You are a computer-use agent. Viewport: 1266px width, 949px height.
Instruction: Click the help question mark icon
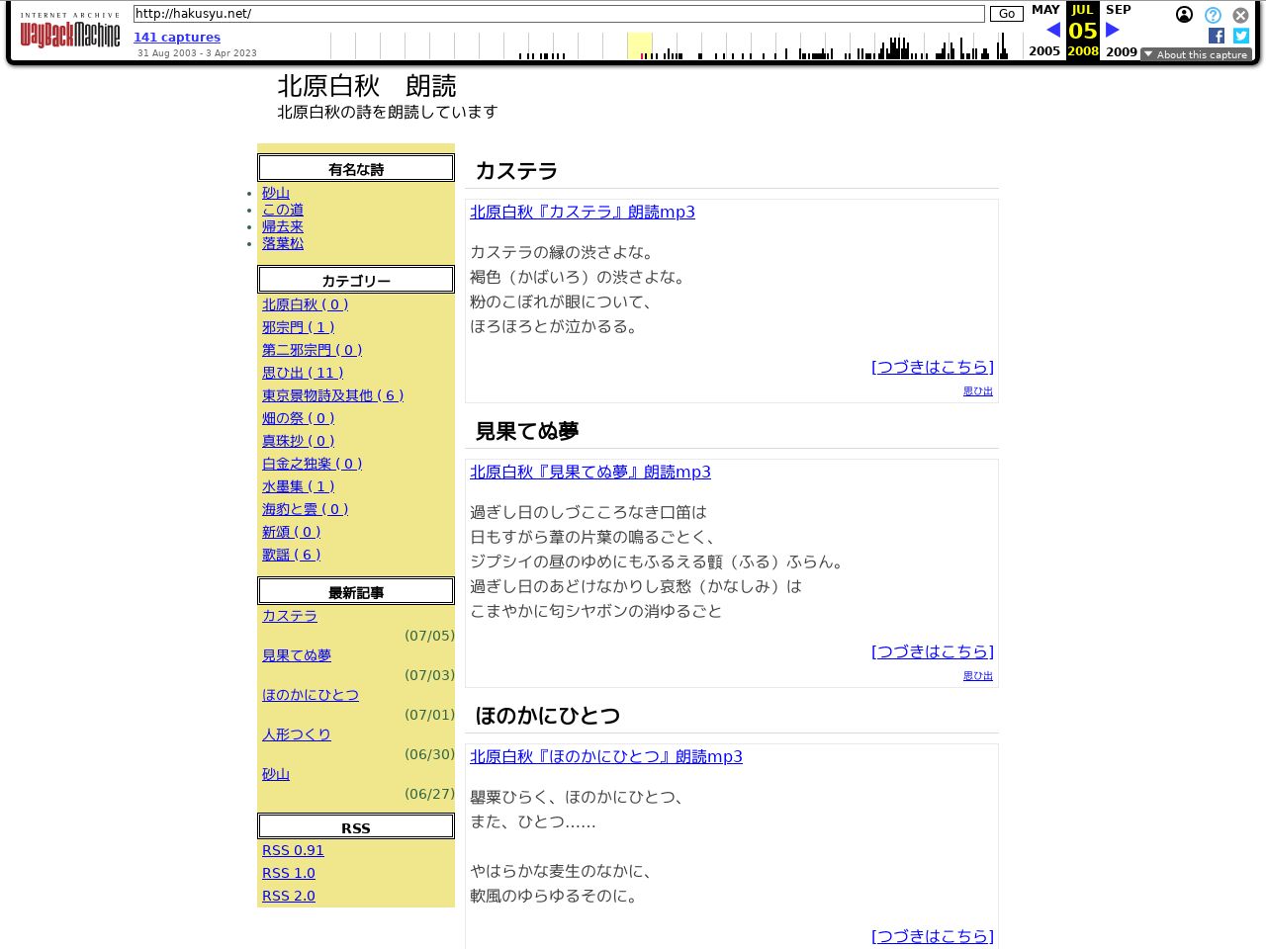pyautogui.click(x=1213, y=15)
